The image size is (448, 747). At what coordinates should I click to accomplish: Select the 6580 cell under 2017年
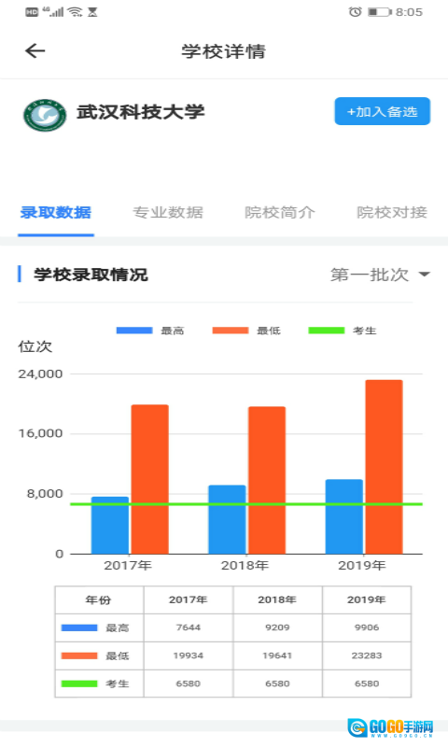189,684
